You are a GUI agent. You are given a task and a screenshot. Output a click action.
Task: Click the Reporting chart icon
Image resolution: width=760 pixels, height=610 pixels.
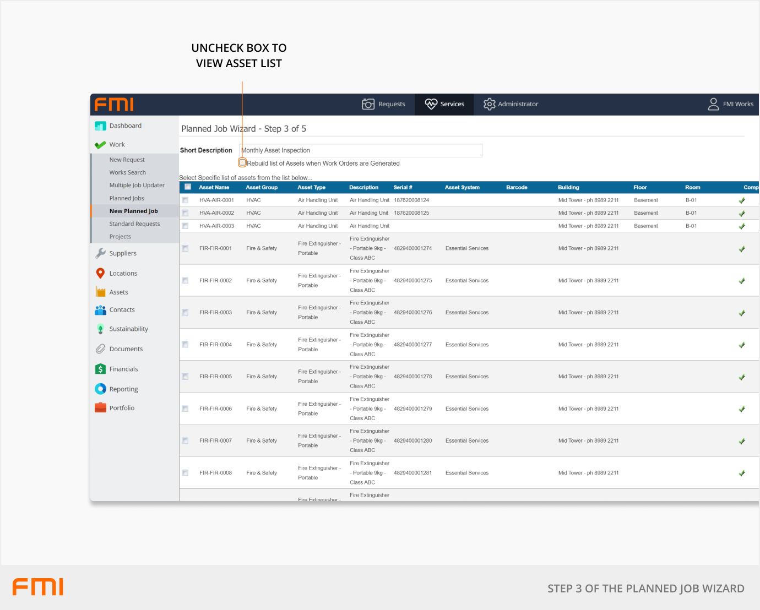pyautogui.click(x=100, y=389)
